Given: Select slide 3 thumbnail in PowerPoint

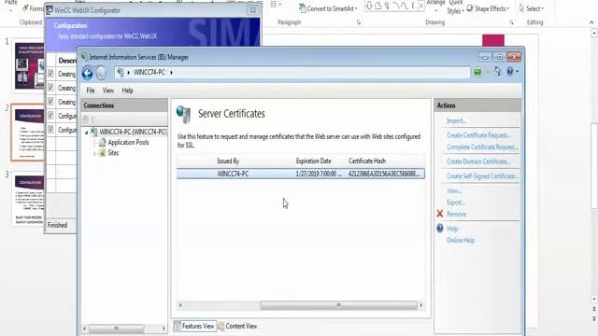Looking at the screenshot, I should click(29, 199).
